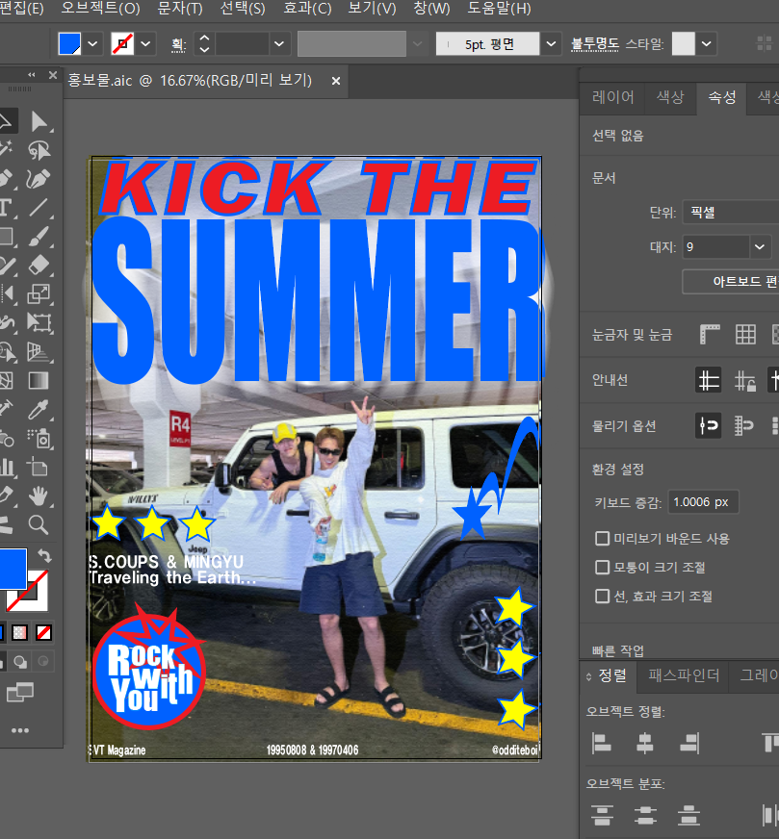
Task: Open the 효과(C) menu
Action: coord(307,9)
